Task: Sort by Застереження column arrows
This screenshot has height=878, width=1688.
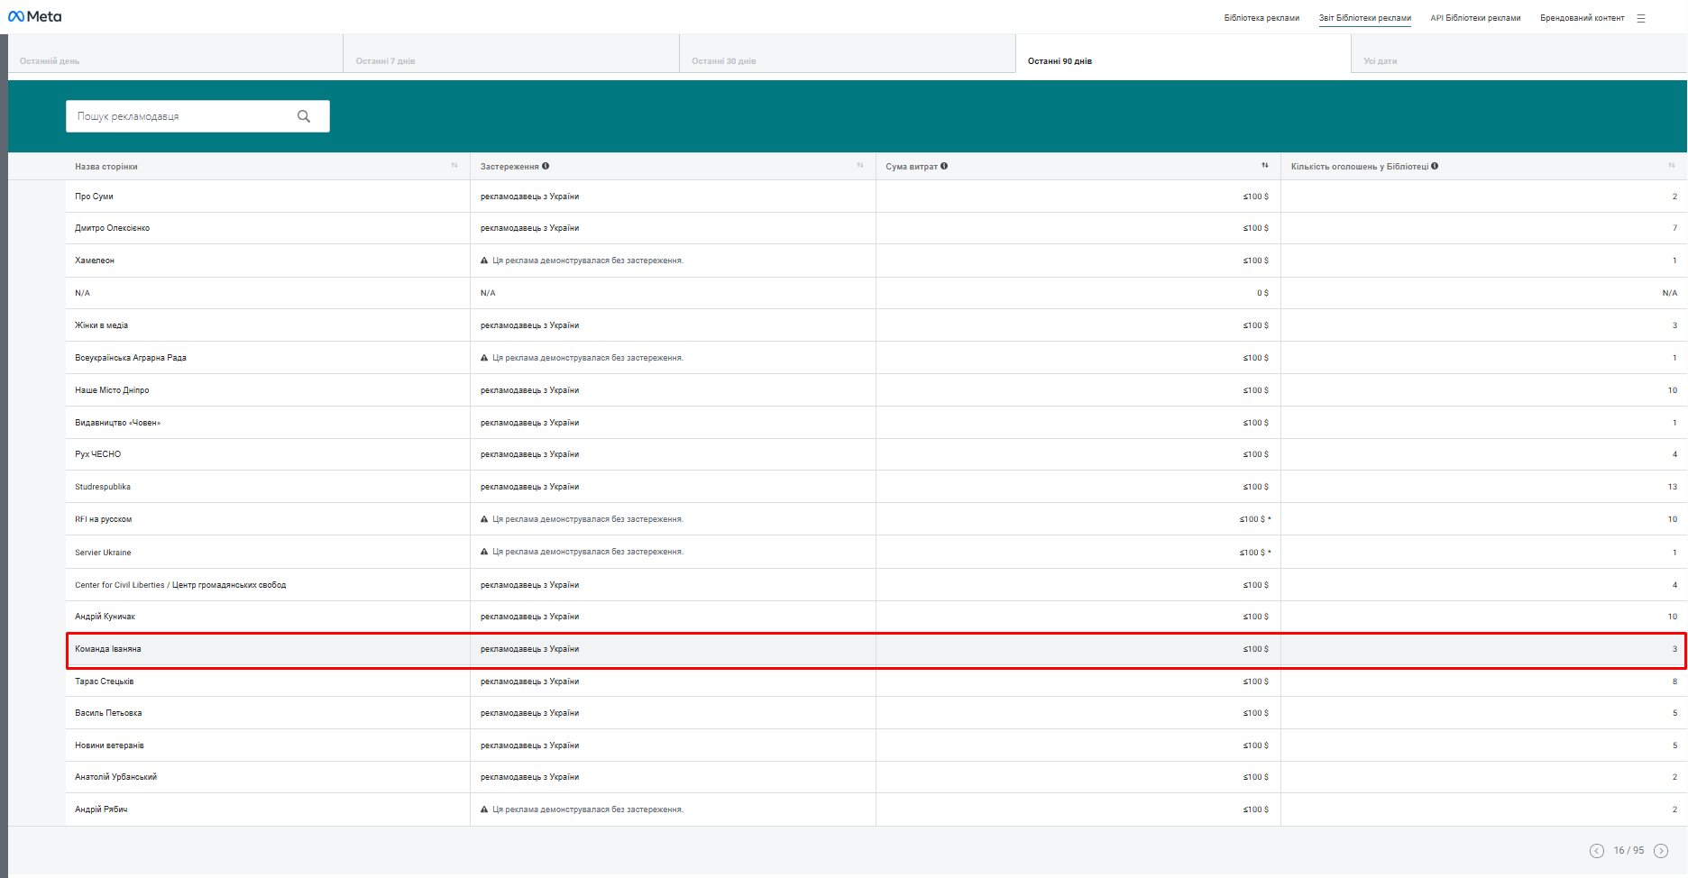Action: pos(860,166)
